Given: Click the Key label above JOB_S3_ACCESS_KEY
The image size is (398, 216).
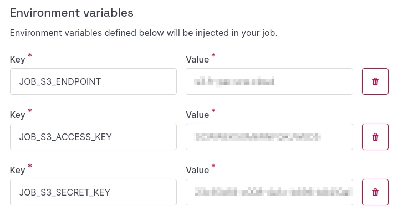Looking at the screenshot, I should (18, 115).
